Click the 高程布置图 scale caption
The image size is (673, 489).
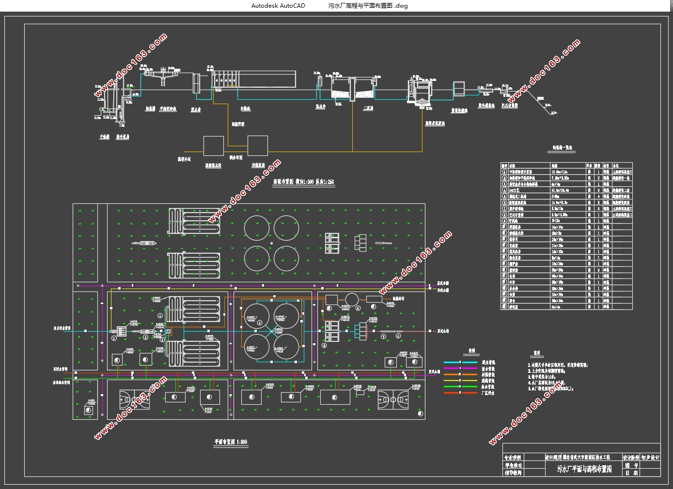point(303,182)
